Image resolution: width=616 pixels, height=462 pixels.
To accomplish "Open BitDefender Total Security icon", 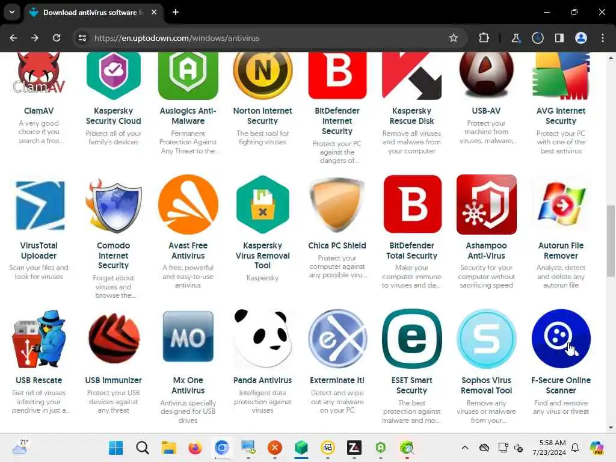I will tap(412, 205).
